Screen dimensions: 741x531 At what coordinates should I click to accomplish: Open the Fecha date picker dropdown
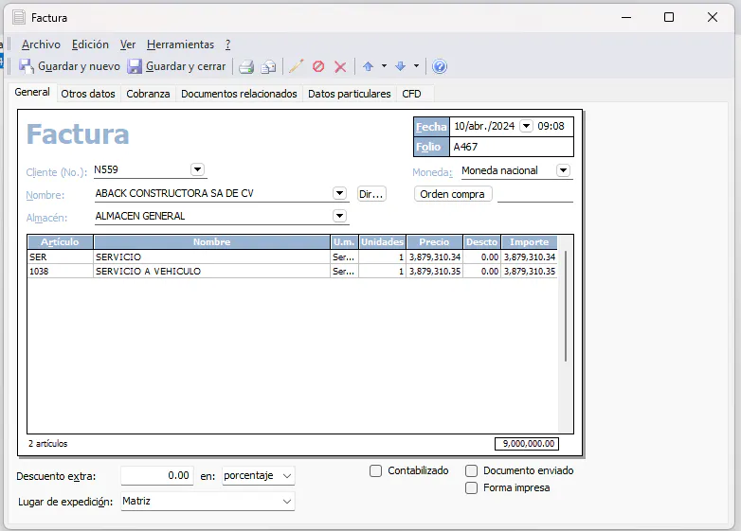[x=527, y=126]
